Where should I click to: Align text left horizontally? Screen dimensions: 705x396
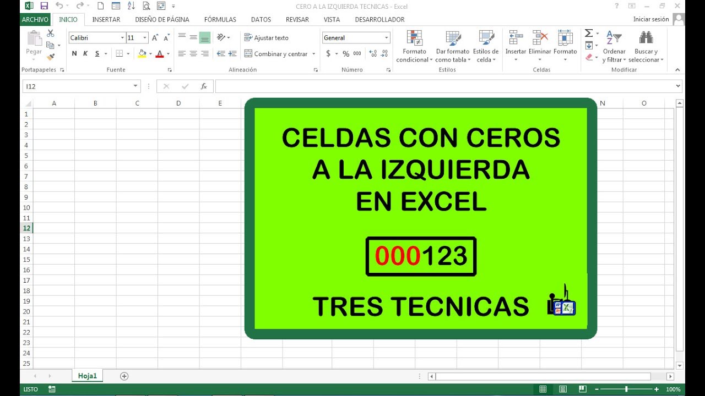pyautogui.click(x=182, y=54)
